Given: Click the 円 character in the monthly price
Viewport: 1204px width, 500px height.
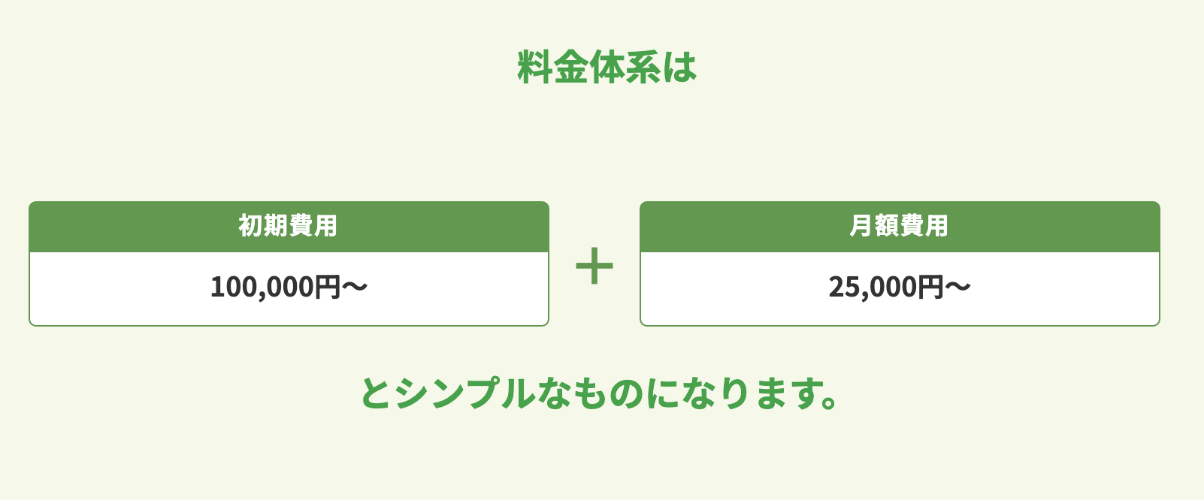Looking at the screenshot, I should tap(931, 287).
